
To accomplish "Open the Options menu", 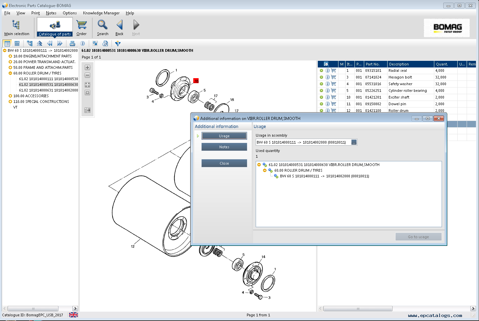I will coord(70,13).
